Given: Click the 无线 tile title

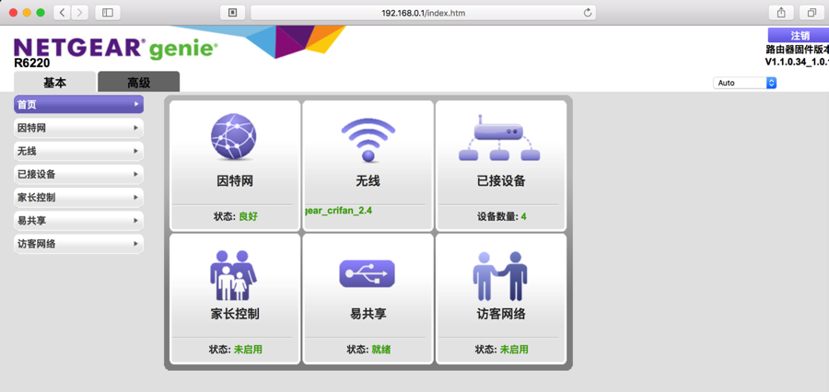Looking at the screenshot, I should pyautogui.click(x=368, y=181).
